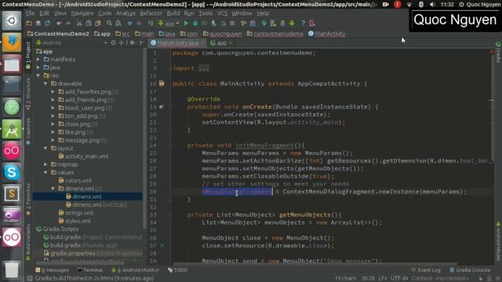Click project panel settings gear icon
This screenshot has height=282, width=502.
(132, 42)
